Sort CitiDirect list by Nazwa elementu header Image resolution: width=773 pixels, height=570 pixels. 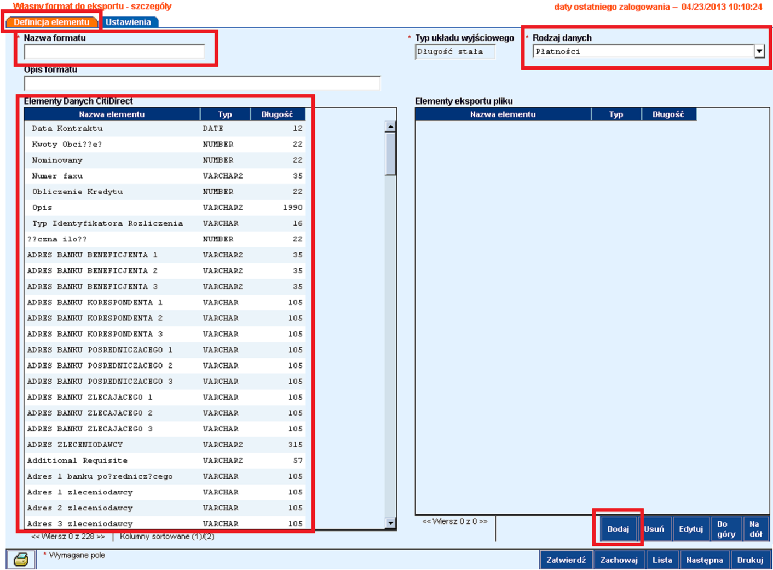[112, 114]
